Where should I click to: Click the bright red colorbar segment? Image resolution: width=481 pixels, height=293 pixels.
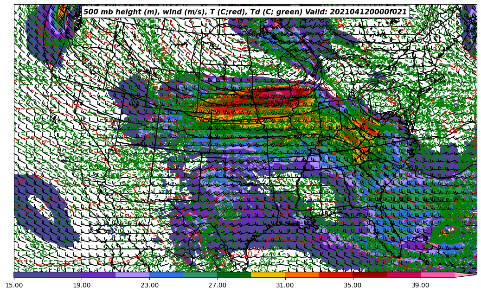335,274
